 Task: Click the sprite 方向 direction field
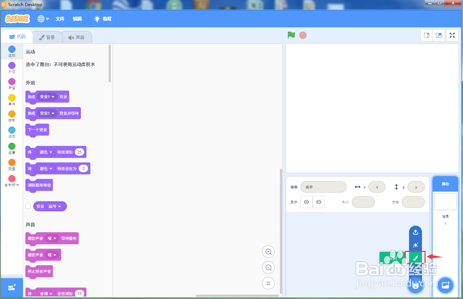[413, 202]
